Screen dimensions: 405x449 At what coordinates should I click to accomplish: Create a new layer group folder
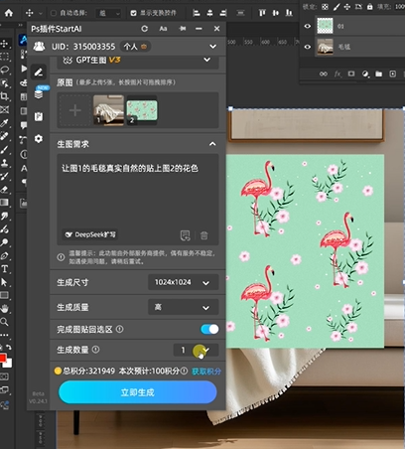click(378, 74)
